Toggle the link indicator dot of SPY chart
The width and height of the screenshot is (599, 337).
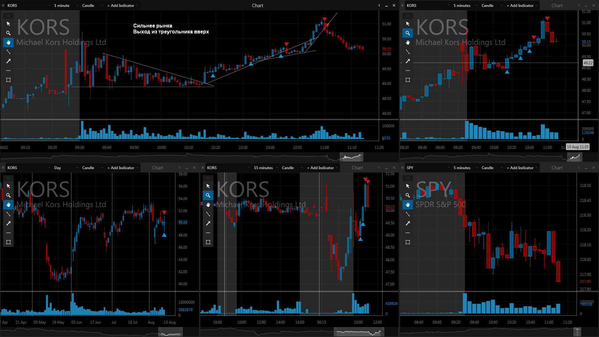[402, 168]
